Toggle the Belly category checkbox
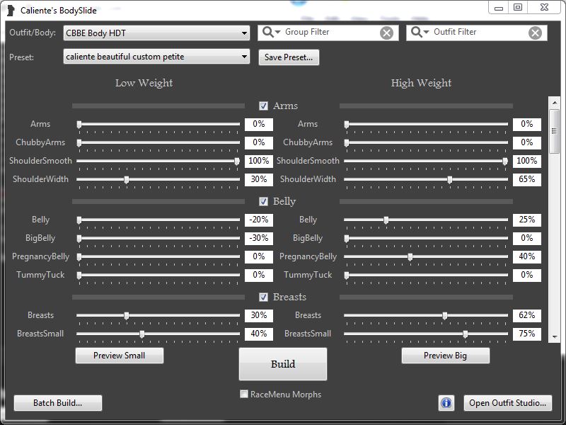The height and width of the screenshot is (425, 566). (x=263, y=201)
